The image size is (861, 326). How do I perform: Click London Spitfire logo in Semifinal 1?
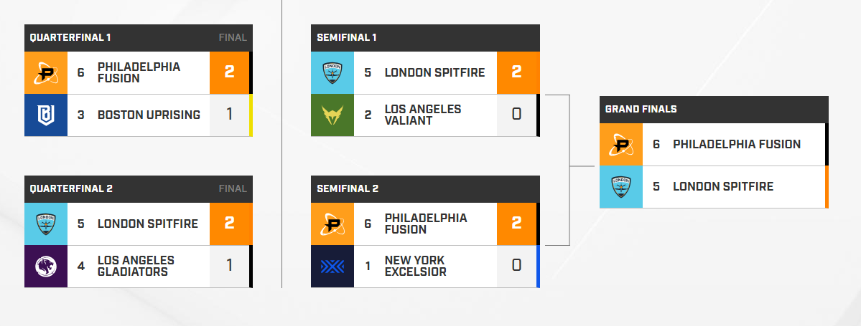[332, 73]
